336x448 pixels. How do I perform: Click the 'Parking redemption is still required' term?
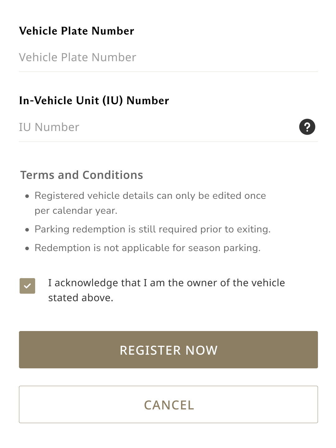coord(152,229)
